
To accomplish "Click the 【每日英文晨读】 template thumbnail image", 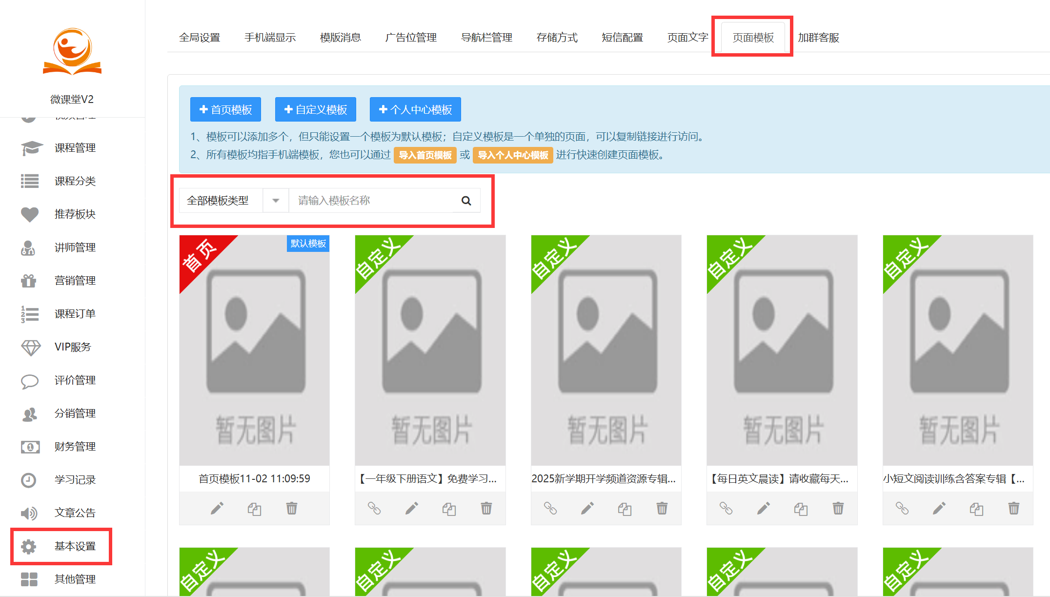I will [x=782, y=350].
